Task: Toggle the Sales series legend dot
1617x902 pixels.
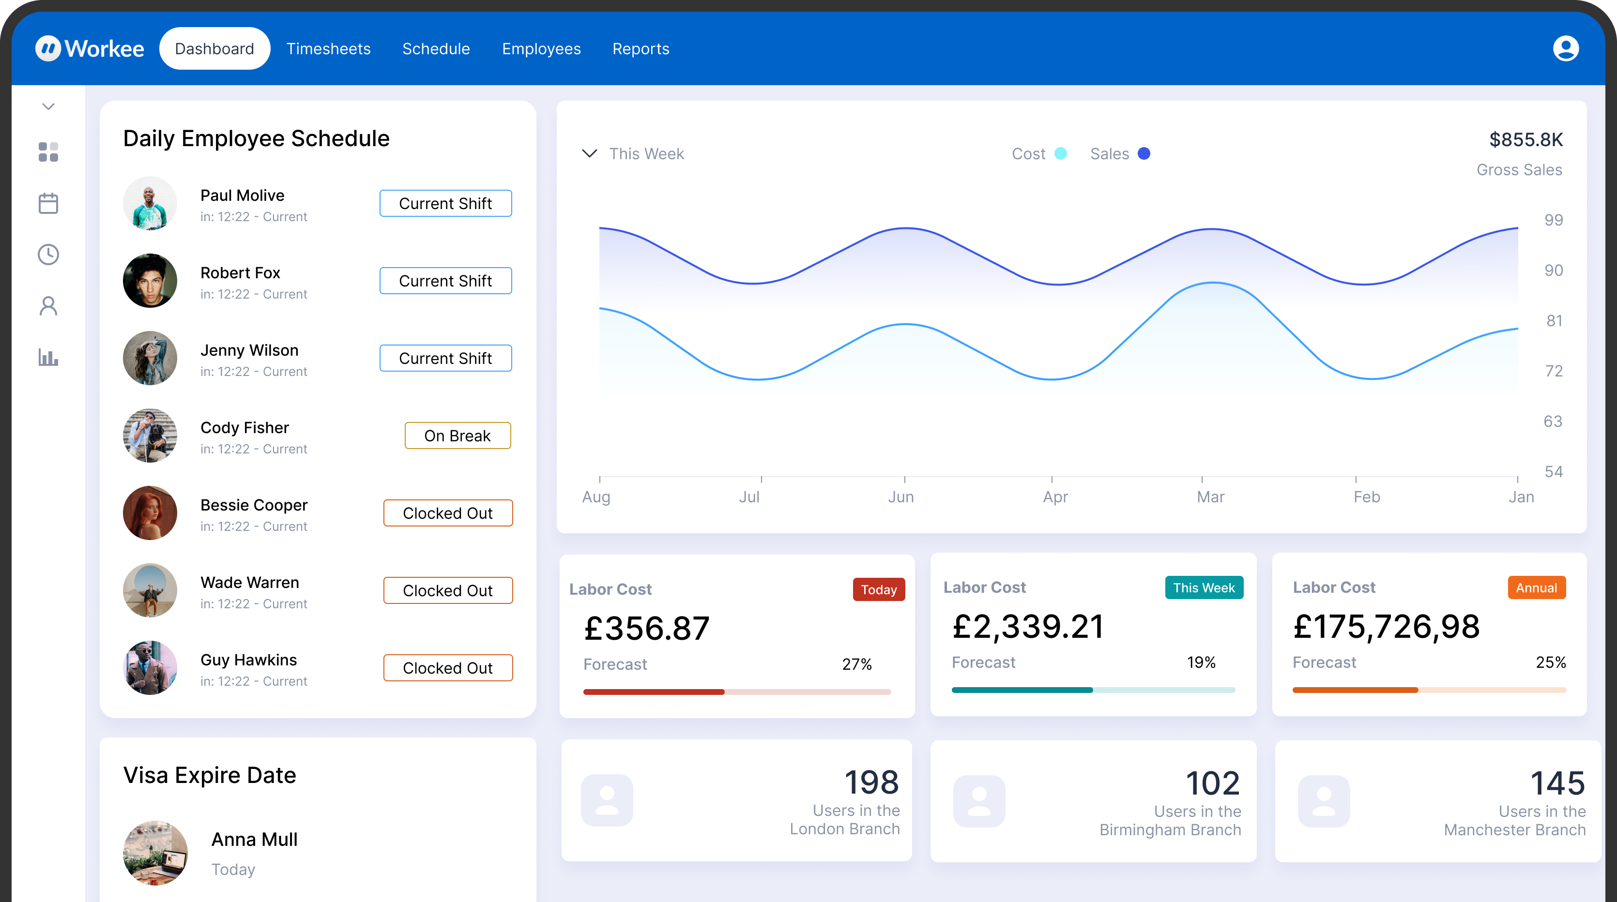Action: (1144, 154)
